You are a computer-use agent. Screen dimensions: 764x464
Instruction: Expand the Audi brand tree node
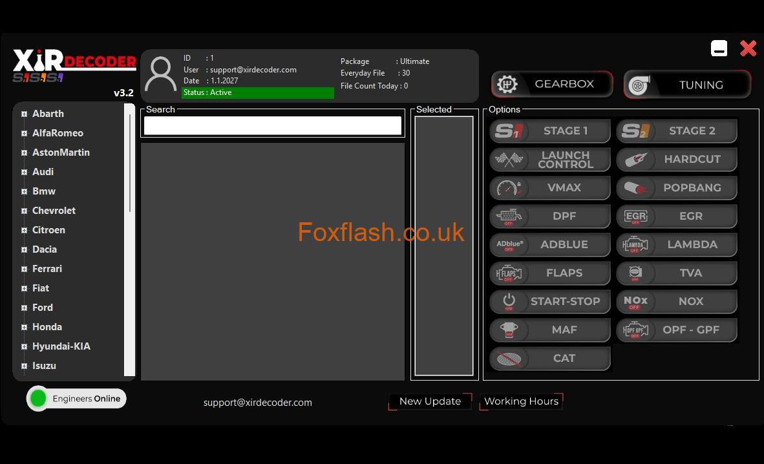(x=24, y=172)
